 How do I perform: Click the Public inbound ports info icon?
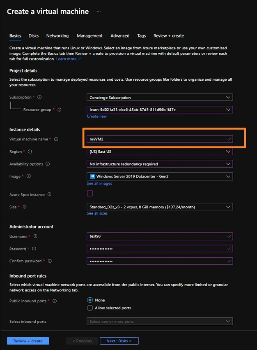55,301
